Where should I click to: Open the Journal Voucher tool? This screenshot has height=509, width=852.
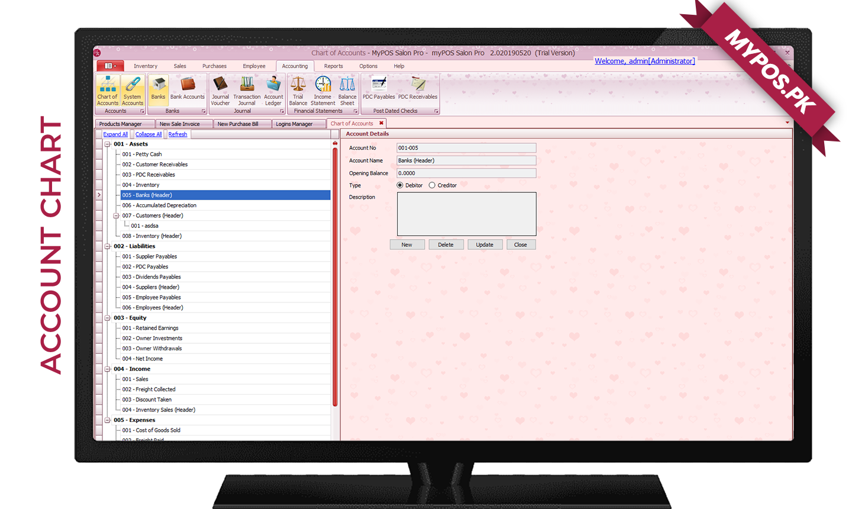220,91
